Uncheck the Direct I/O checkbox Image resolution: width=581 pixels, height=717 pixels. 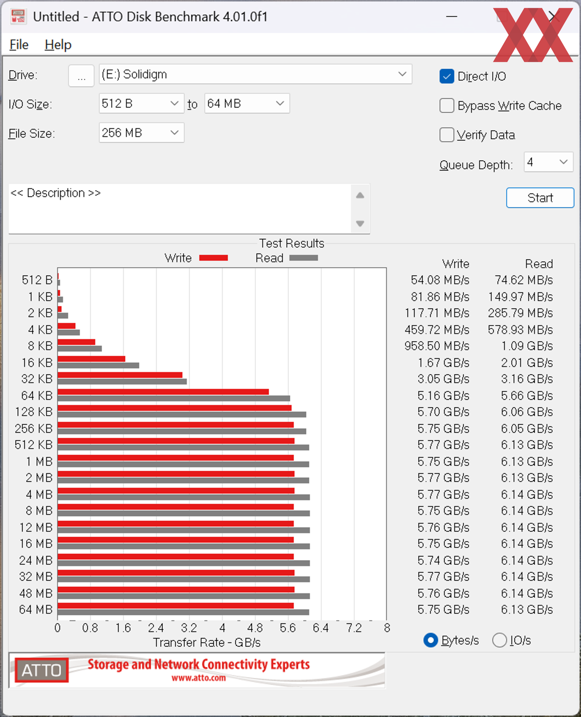446,76
